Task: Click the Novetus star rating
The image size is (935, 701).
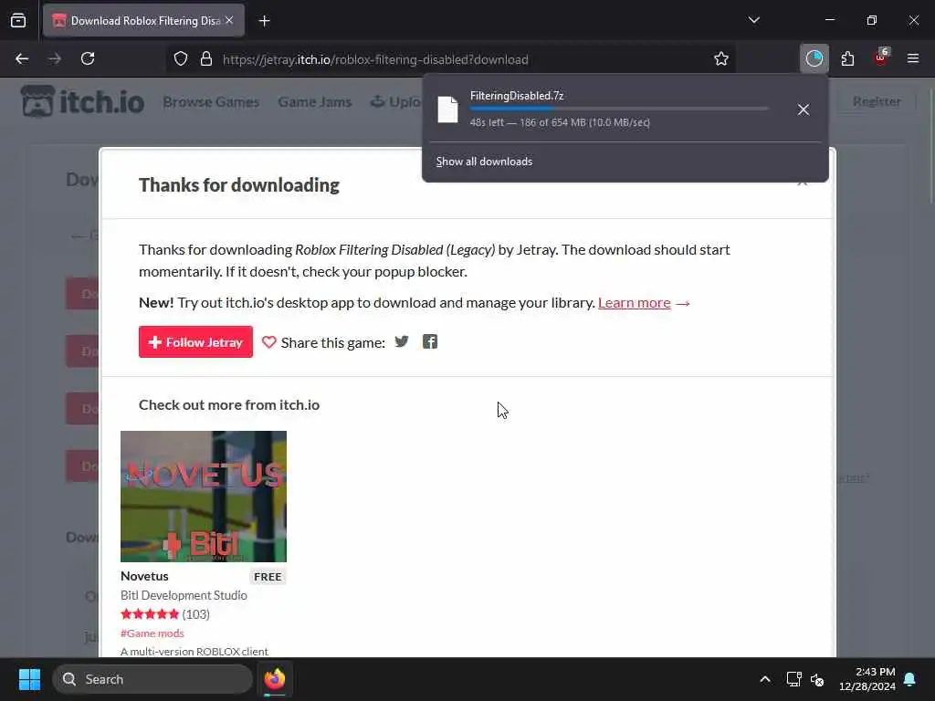Action: coord(150,614)
